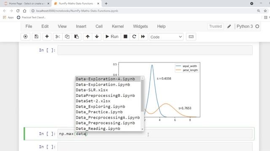Select Data_Reading.ipynb completion
The width and height of the screenshot is (270, 151).
click(x=108, y=128)
